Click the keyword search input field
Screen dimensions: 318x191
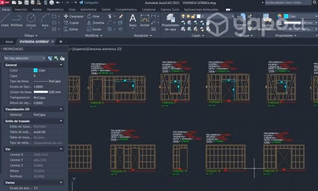pos(288,2)
